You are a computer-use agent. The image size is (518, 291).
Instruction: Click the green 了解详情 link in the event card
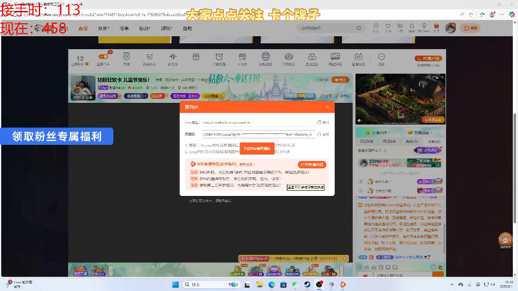(425, 160)
